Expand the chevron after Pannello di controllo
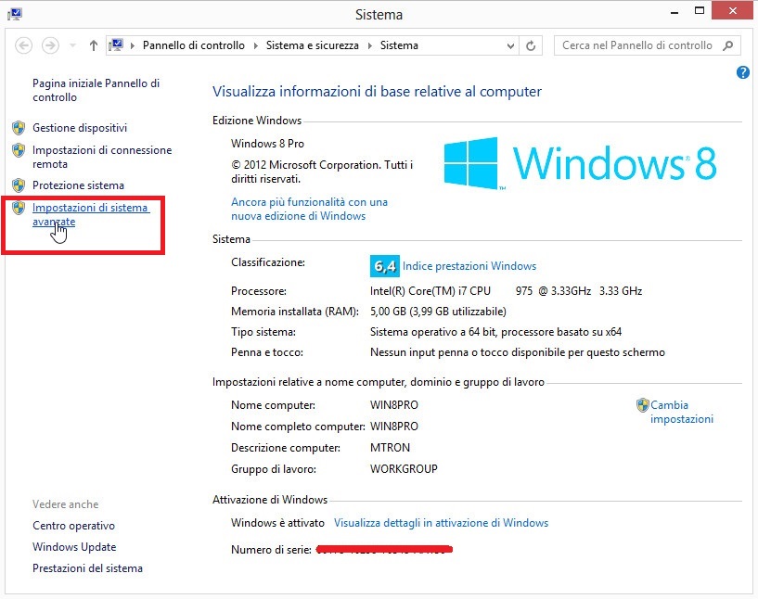758x599 pixels. (x=255, y=45)
